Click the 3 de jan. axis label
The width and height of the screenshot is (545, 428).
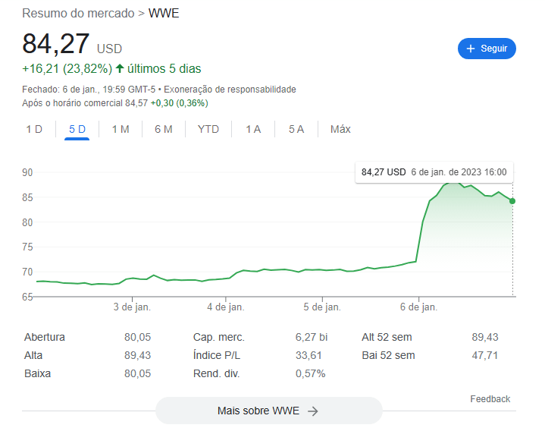(x=132, y=307)
